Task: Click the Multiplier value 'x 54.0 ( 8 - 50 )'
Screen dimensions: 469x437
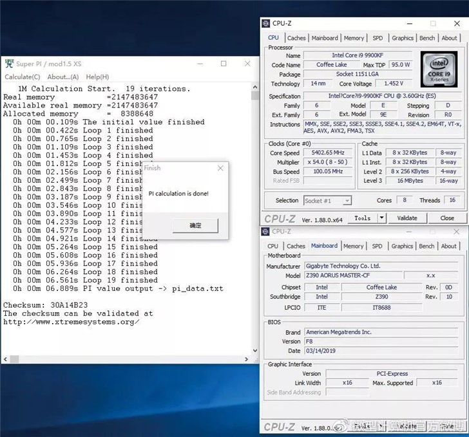Action: pyautogui.click(x=328, y=162)
